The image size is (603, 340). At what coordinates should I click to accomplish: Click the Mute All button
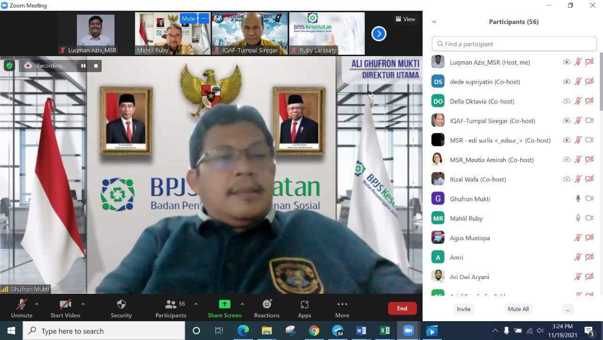[518, 309]
